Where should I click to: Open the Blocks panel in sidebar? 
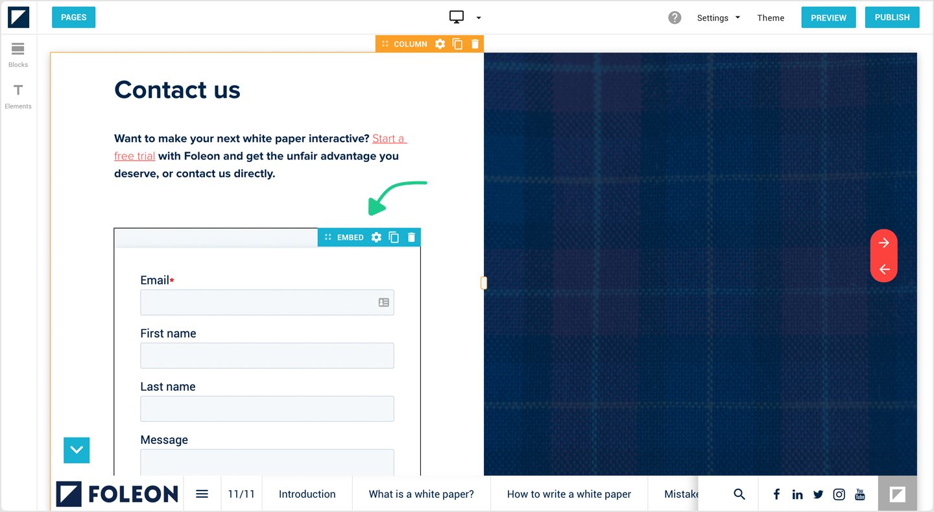point(18,54)
